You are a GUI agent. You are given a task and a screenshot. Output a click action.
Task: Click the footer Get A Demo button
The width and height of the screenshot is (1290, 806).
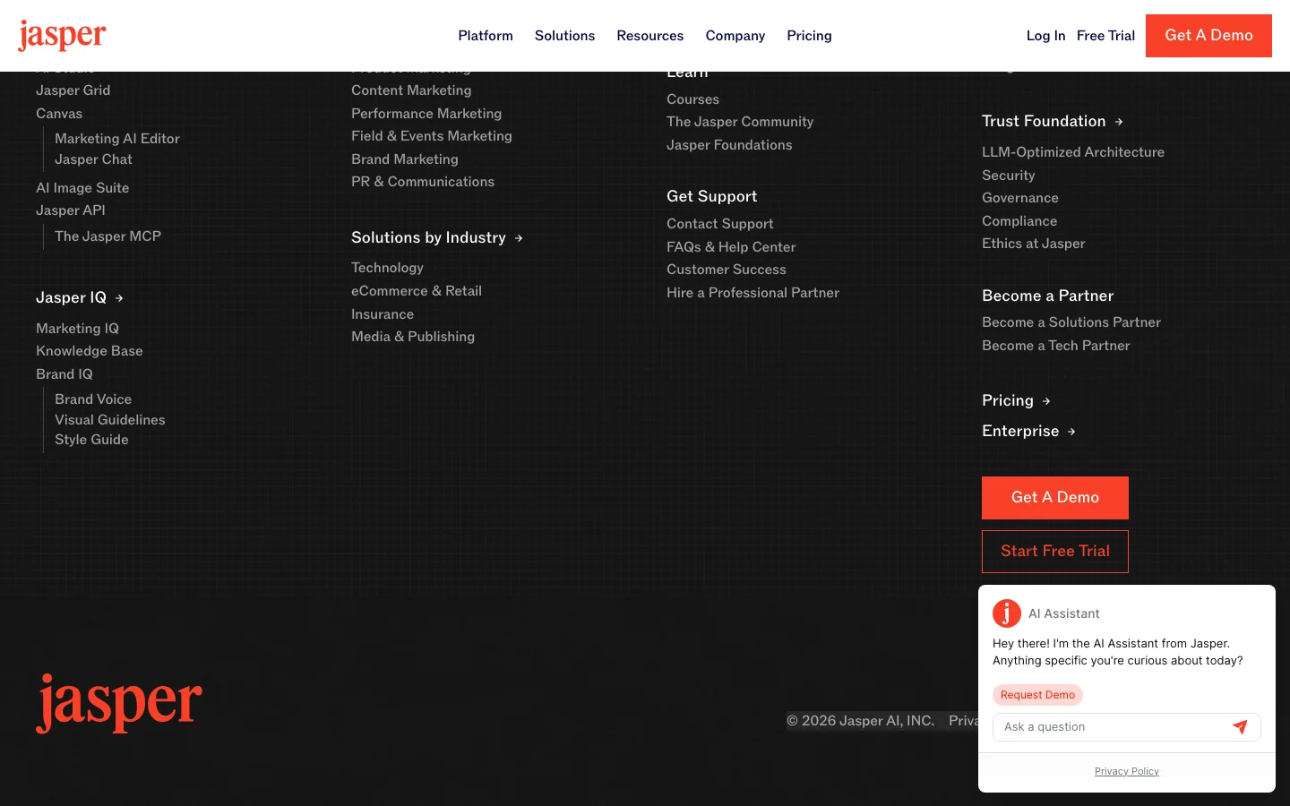click(1055, 498)
